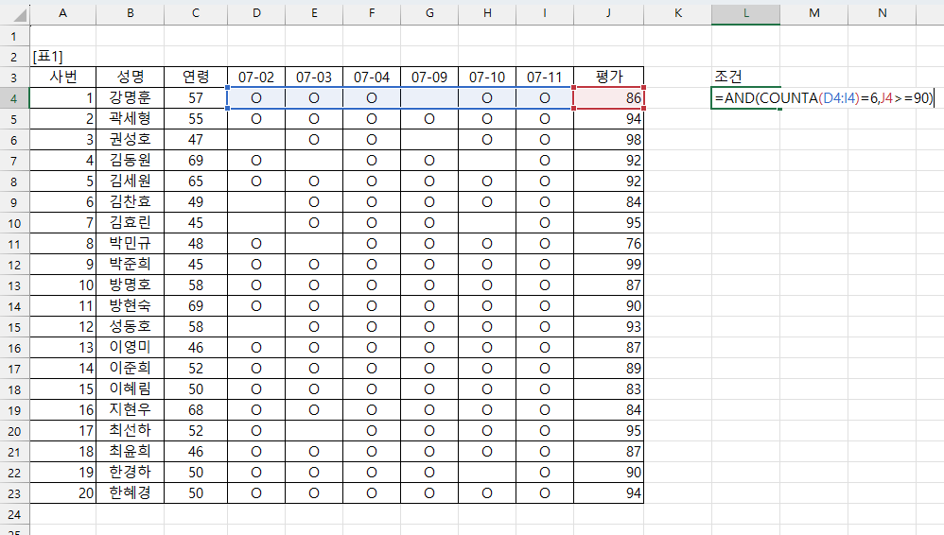Select the name 김효린

[130, 223]
